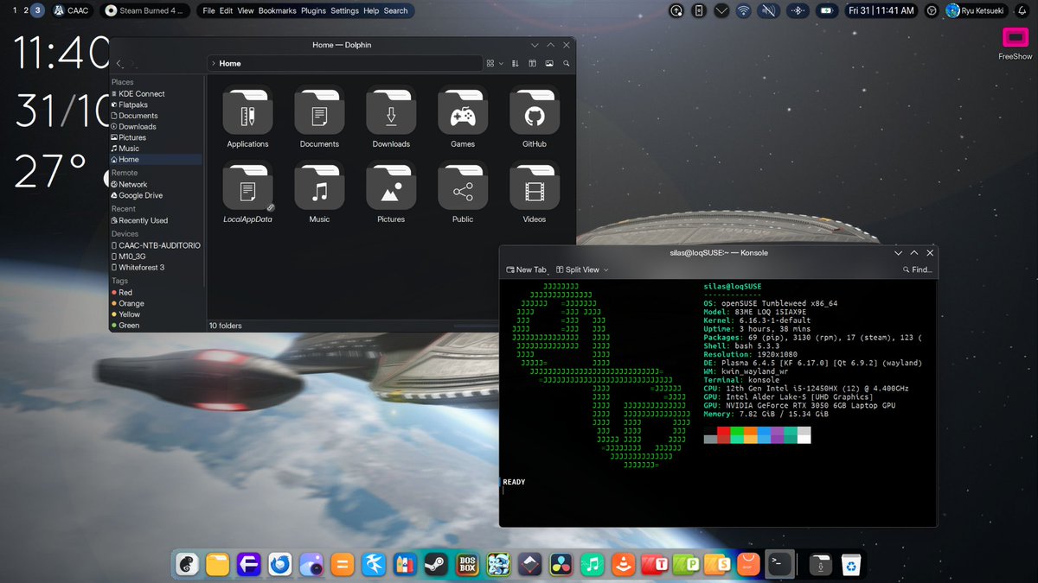Click the breadcrumb chevron before Home
Screen dimensions: 1038x583
coord(214,63)
